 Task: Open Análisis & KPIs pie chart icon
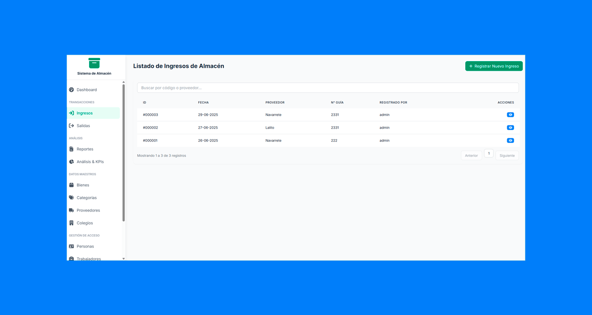tap(72, 162)
